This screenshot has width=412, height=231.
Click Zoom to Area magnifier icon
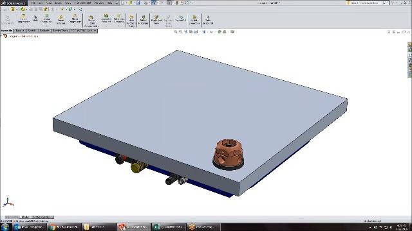(181, 32)
